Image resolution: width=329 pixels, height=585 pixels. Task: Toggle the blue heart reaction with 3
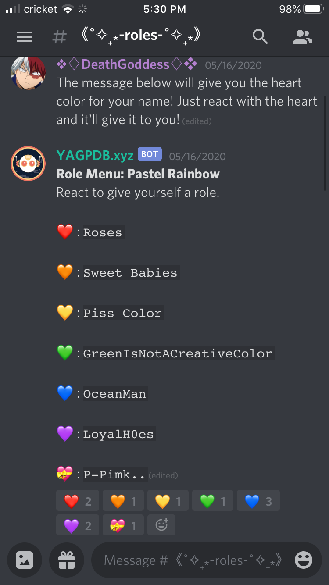pyautogui.click(x=258, y=501)
